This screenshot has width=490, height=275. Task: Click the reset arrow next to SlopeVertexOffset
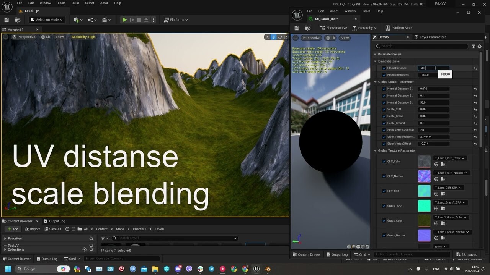coord(475,144)
